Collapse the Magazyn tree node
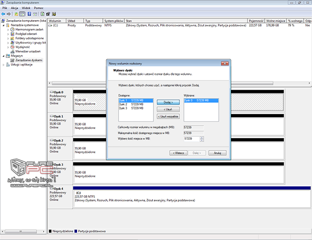The width and height of the screenshot is (312, 240). point(3,56)
